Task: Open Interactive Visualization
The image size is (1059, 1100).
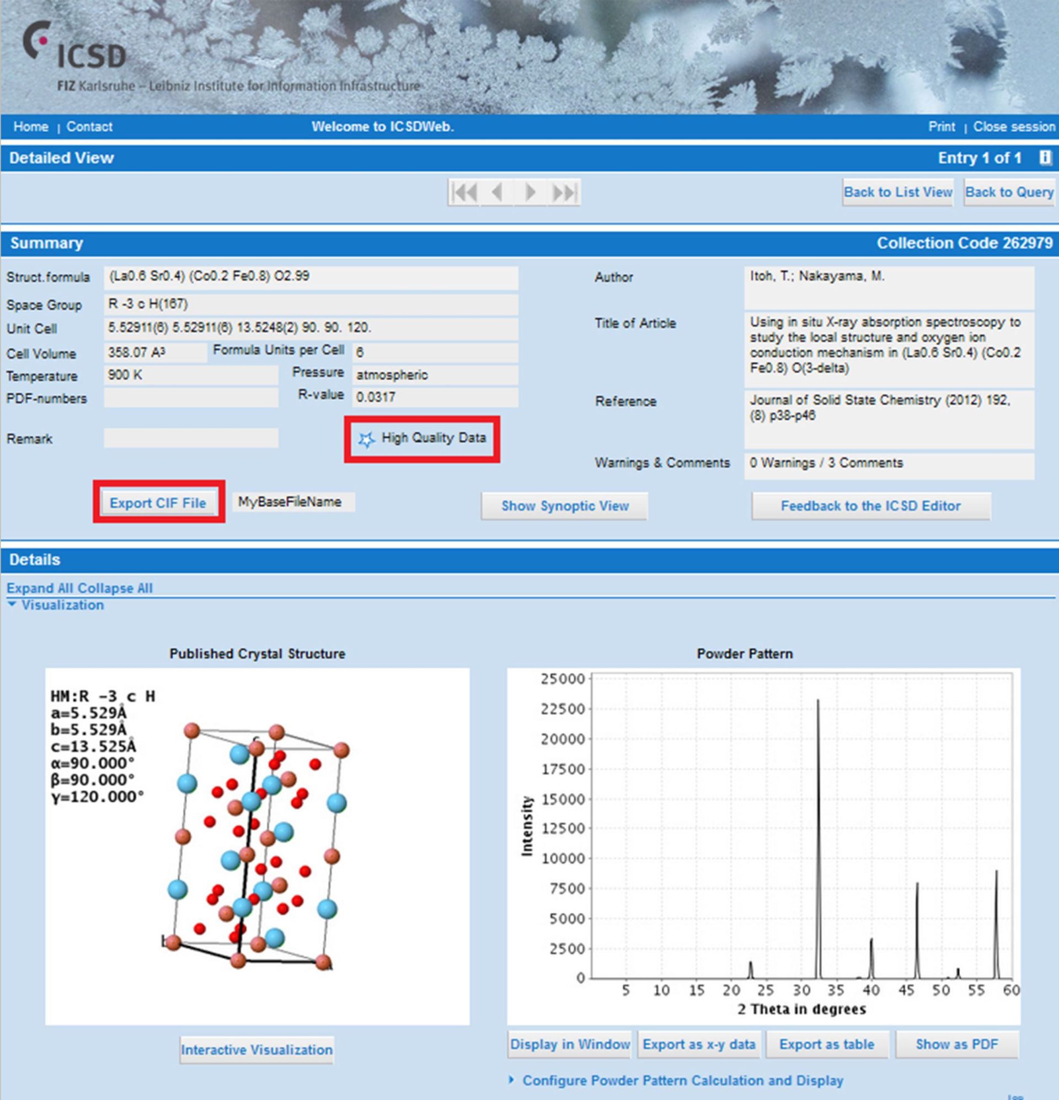Action: tap(256, 1049)
